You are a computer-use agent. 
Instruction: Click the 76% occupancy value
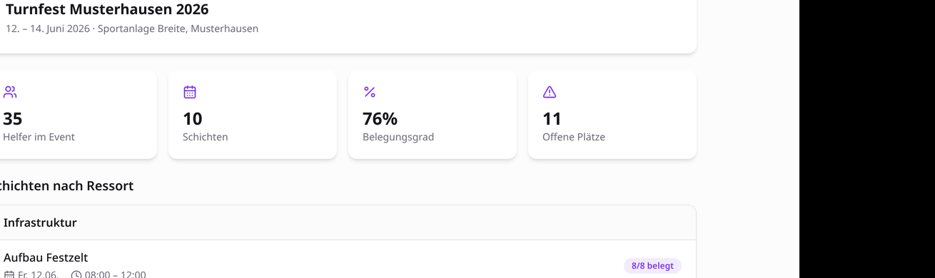point(380,118)
